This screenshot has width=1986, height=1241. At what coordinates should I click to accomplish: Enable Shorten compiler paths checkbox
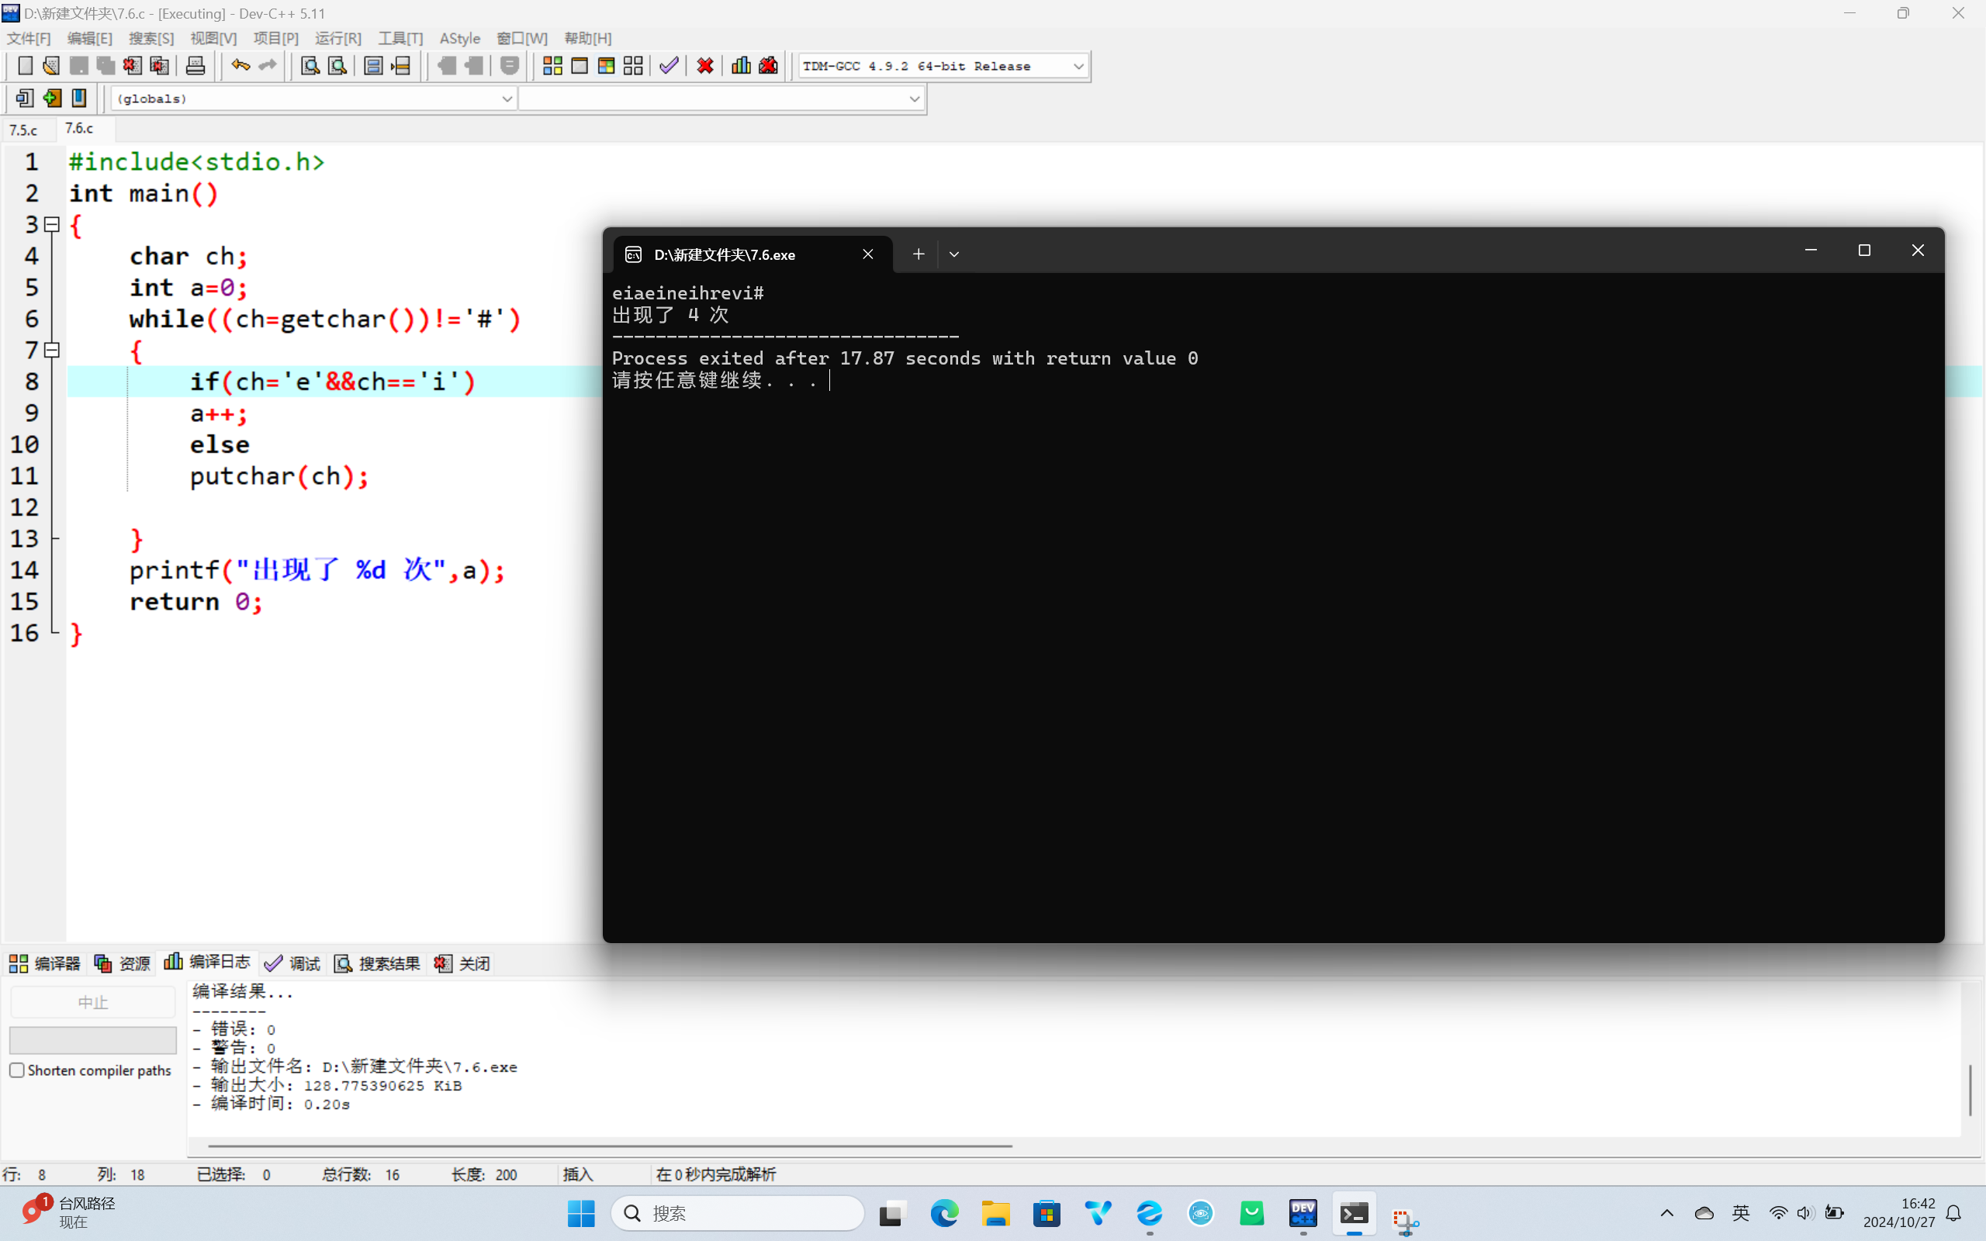click(x=17, y=1070)
